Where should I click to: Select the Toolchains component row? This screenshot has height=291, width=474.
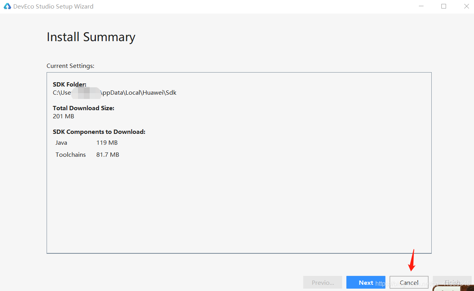point(87,155)
